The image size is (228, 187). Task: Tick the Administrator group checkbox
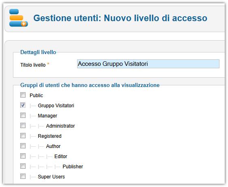coord(23,126)
